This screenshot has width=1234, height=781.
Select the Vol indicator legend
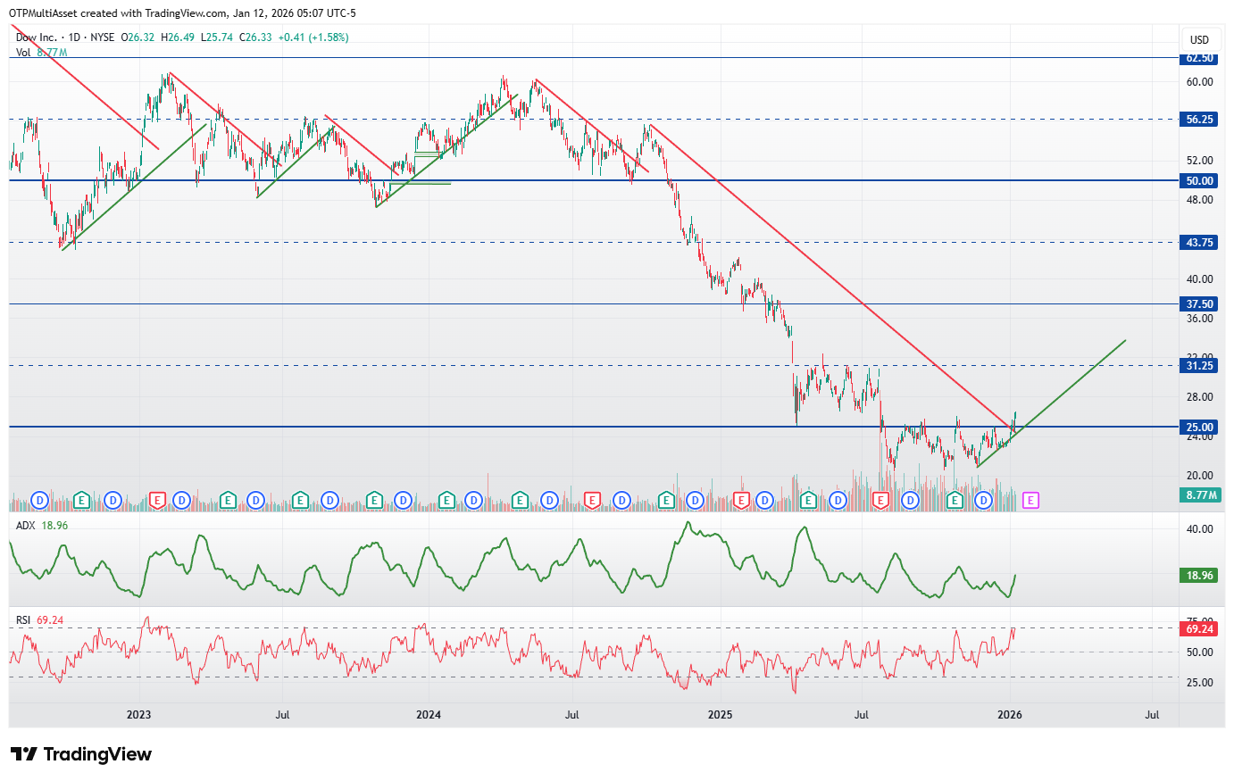(23, 53)
